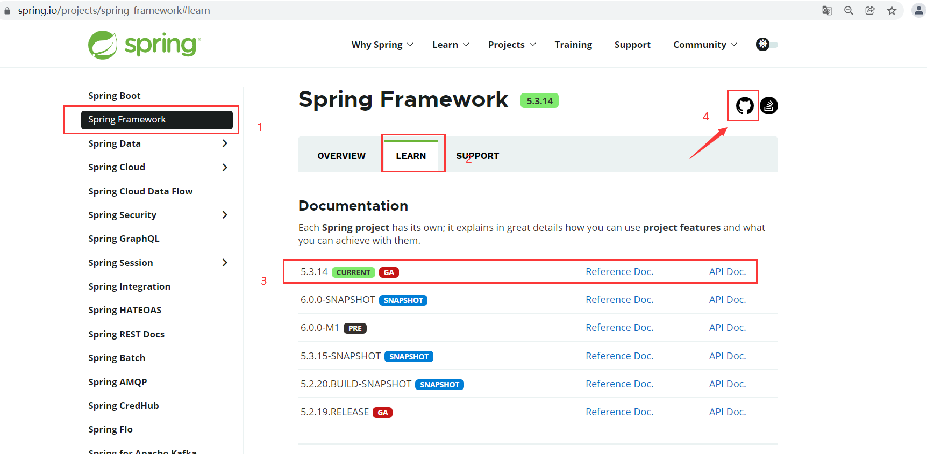
Task: Open Spring AMQP project
Action: tap(118, 382)
